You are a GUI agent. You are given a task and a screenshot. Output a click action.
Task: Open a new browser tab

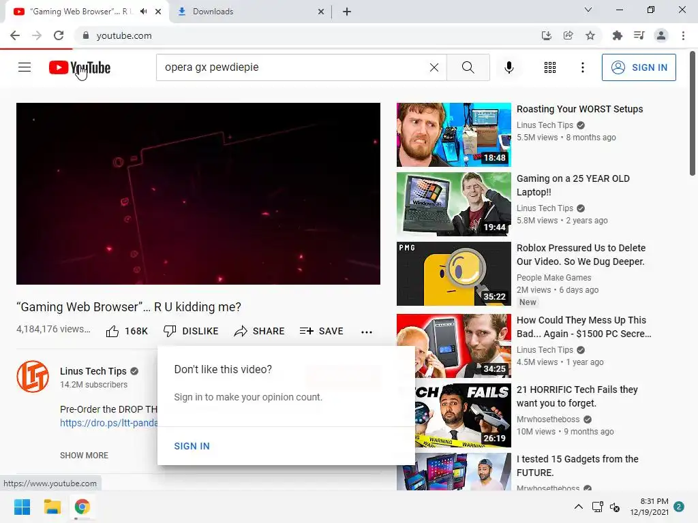[x=347, y=12]
